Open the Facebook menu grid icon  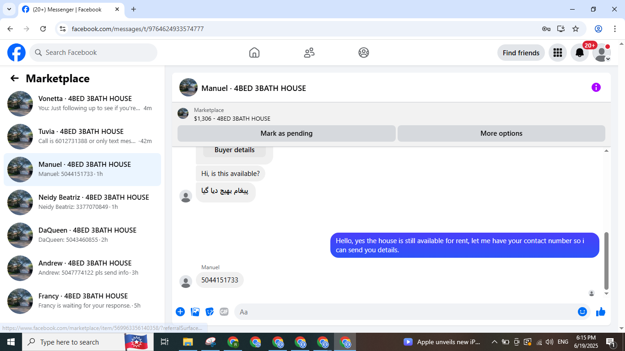tap(557, 53)
